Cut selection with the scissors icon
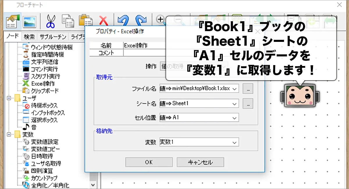The image size is (349, 189). [50, 21]
